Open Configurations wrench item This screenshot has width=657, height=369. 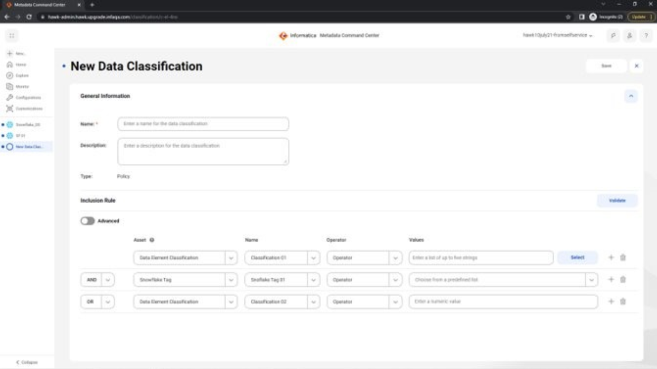pos(23,98)
